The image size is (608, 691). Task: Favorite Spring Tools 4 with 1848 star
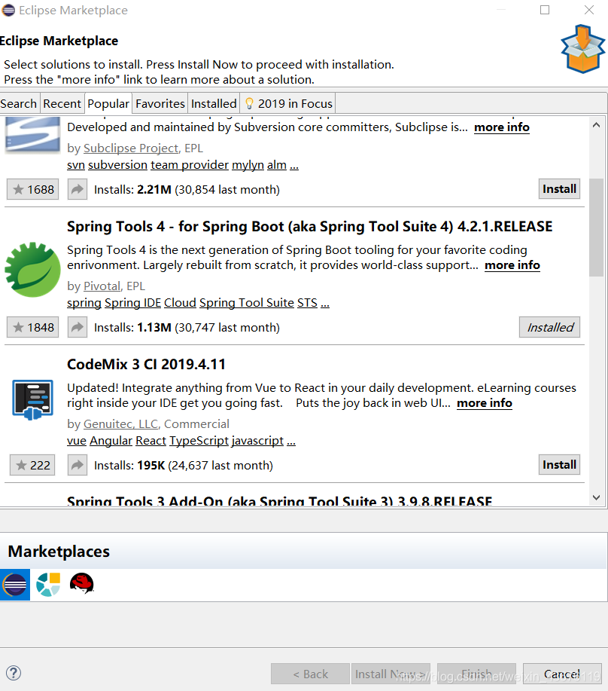pyautogui.click(x=33, y=328)
